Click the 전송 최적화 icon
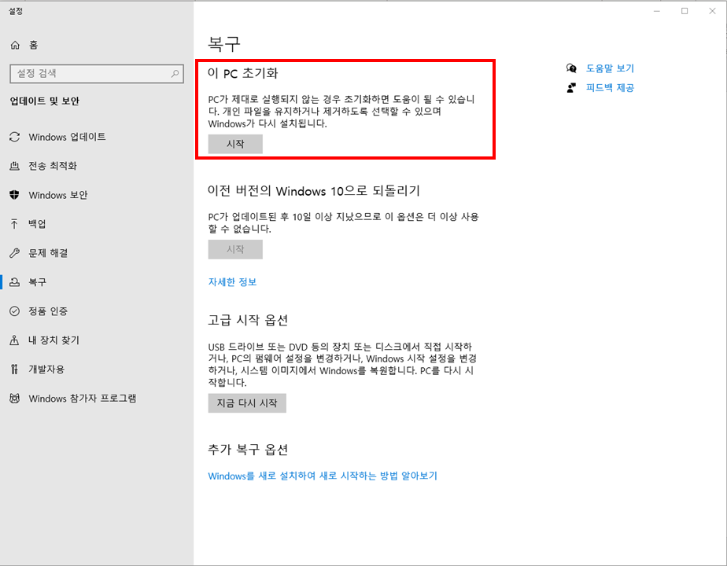 point(15,166)
